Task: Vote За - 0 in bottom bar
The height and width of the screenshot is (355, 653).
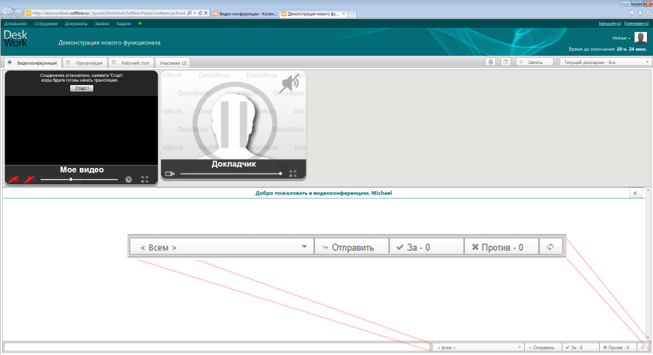Action: tap(581, 348)
